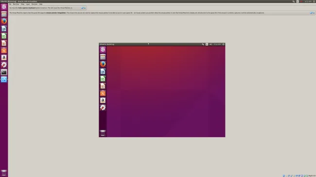Screen dimensions: 316x177
Task: Open LibreOffice Writer inside the guest VM
Action: (x=103, y=71)
